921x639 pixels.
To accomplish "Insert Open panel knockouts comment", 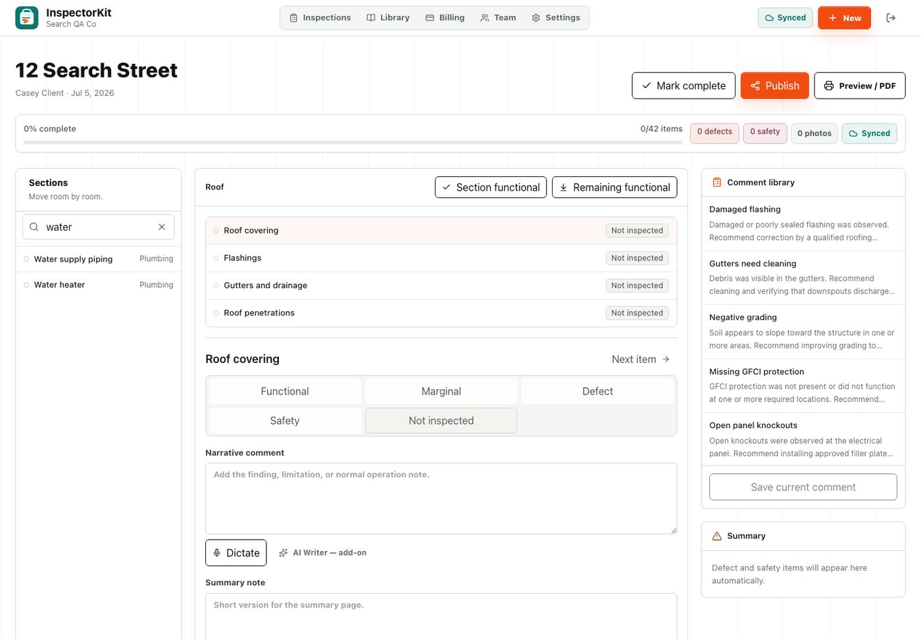I will click(803, 439).
